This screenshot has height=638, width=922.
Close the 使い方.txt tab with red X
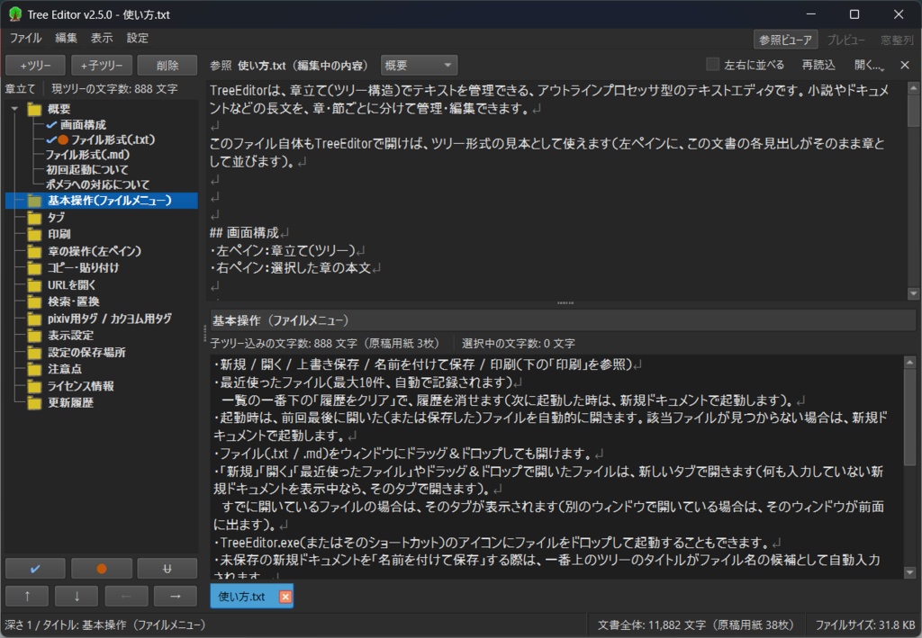coord(285,597)
